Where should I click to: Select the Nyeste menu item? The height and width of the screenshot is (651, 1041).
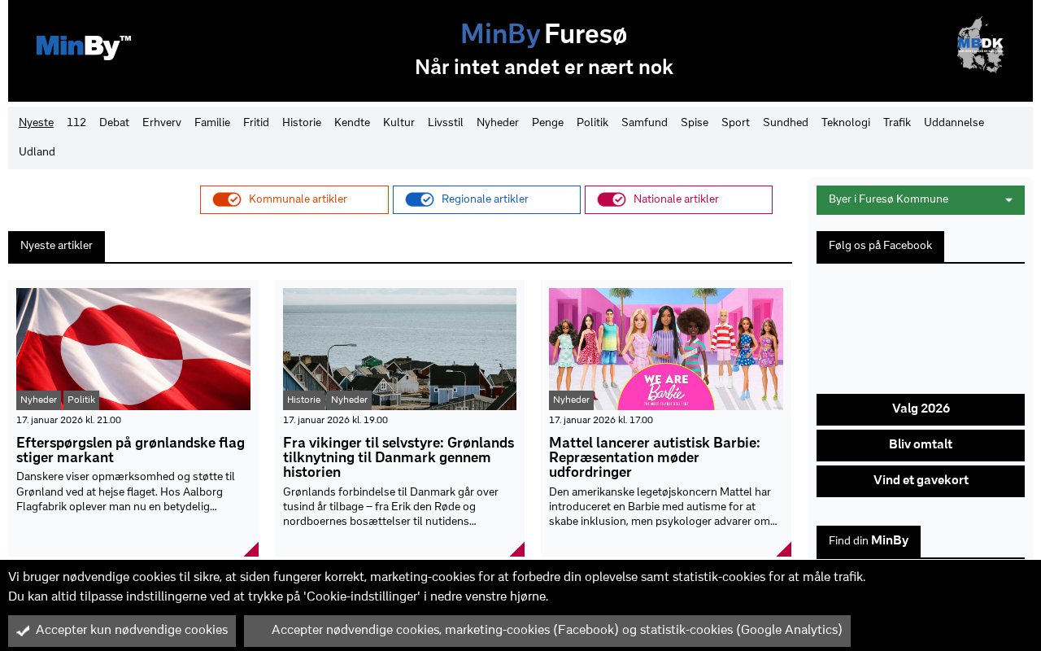[37, 123]
